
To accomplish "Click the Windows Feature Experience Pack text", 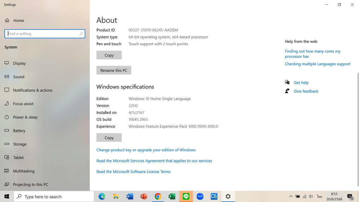I will pos(173,126).
